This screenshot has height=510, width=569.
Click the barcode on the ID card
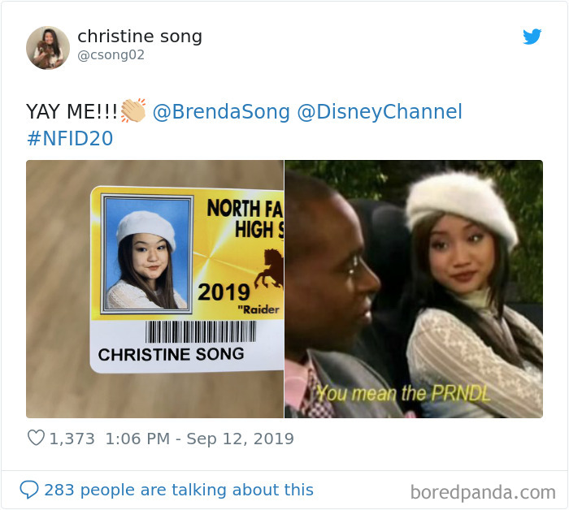201,331
